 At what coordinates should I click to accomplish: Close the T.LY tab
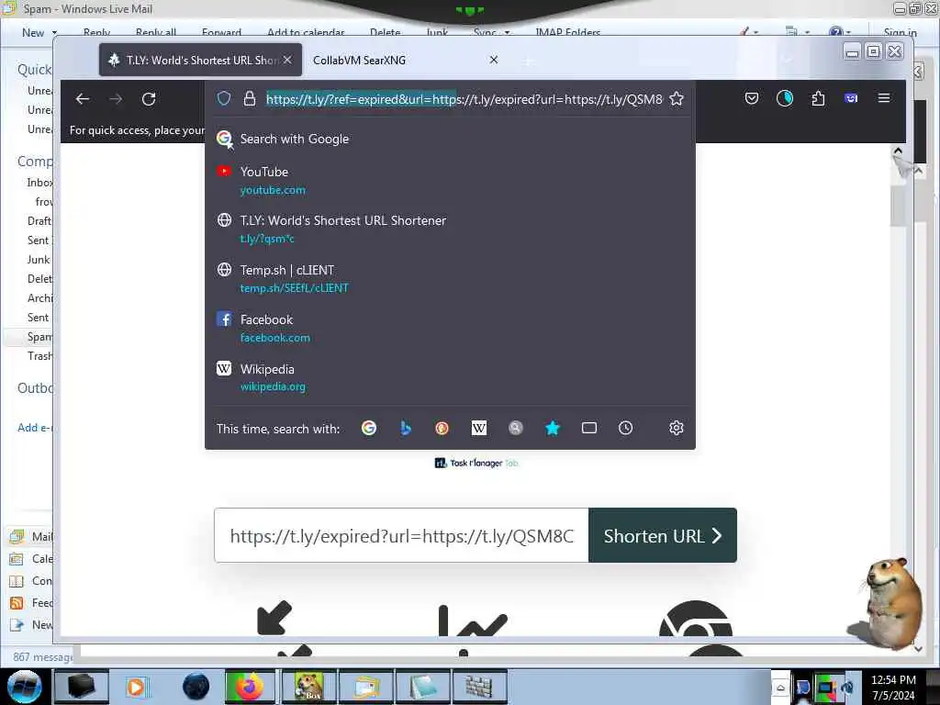287,60
